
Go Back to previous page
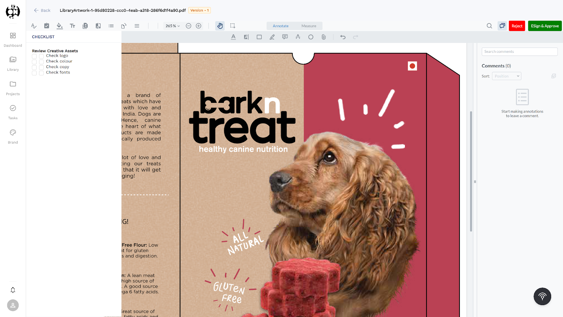[x=42, y=10]
